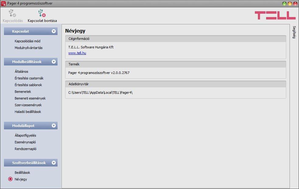Collapse the Szoftverbeállítások section arrow

point(54,163)
